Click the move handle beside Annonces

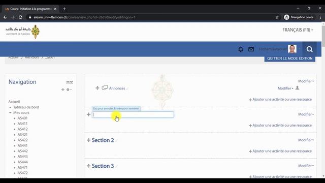coord(97,88)
